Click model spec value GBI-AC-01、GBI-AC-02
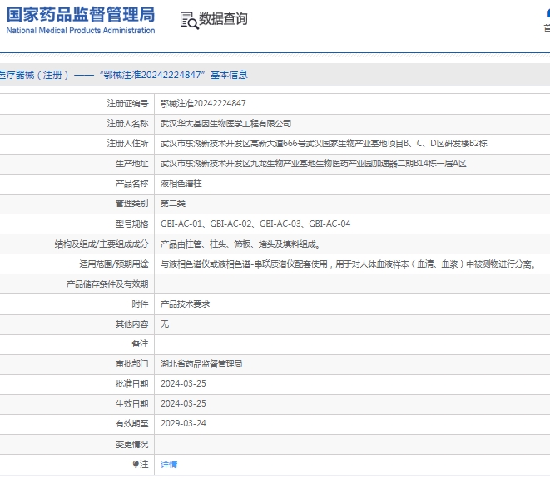 click(x=255, y=224)
